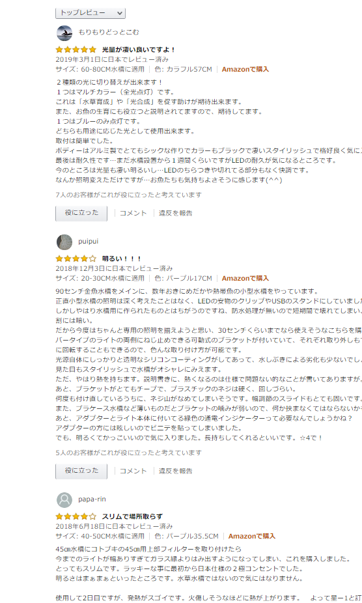Mark puipui's review 役に立った
The image size is (362, 603).
[81, 471]
